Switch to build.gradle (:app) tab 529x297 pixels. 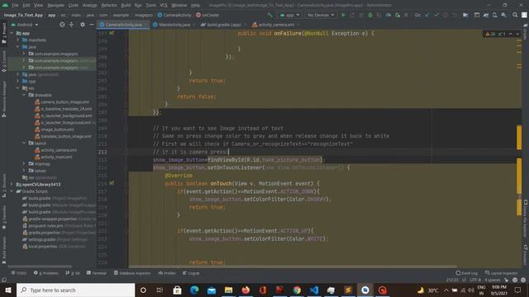point(223,25)
